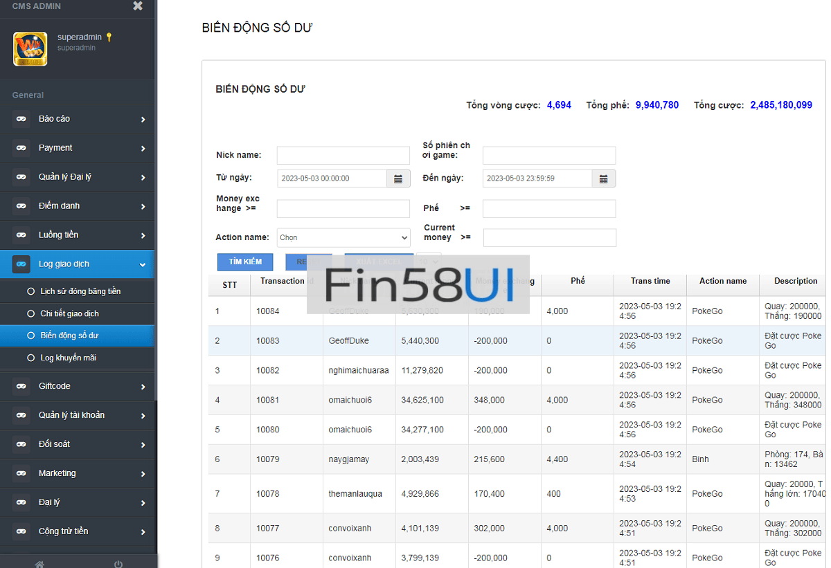Select the Chi tiết giao dịch radio item
Image resolution: width=831 pixels, height=568 pixels.
pos(30,313)
